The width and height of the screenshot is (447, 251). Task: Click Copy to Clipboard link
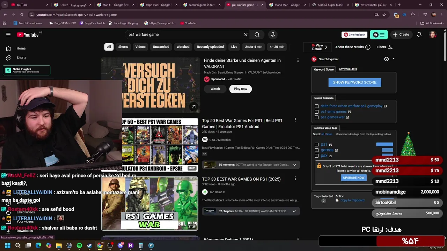(x=352, y=200)
